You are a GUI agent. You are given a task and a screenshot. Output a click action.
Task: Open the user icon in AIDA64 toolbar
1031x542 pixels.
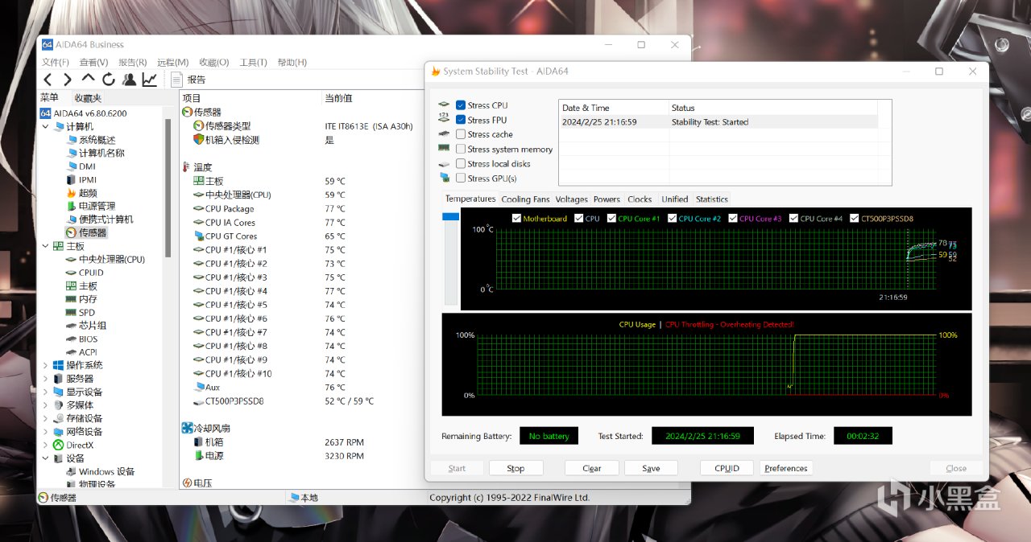click(129, 79)
